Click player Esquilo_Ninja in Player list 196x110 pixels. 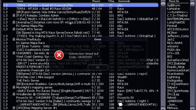tap(176, 67)
